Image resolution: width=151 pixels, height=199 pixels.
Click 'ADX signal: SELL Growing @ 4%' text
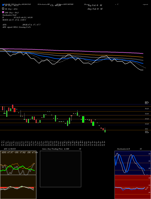click(x=17, y=27)
